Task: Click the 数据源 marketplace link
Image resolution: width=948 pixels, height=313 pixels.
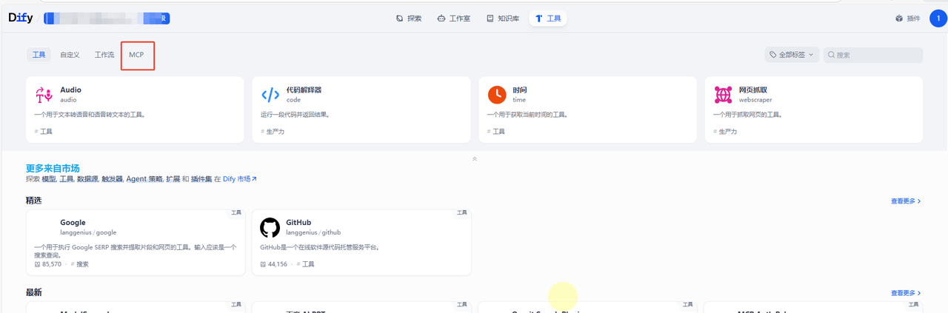Action: 87,179
